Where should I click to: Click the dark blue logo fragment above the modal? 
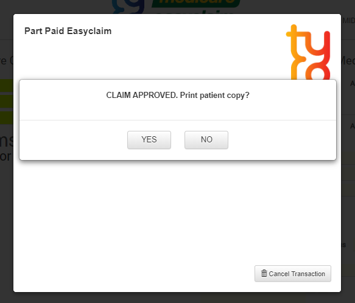(x=128, y=6)
